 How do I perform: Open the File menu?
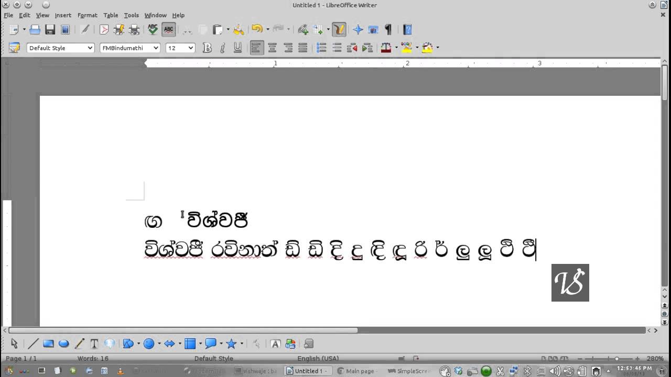[x=8, y=15]
